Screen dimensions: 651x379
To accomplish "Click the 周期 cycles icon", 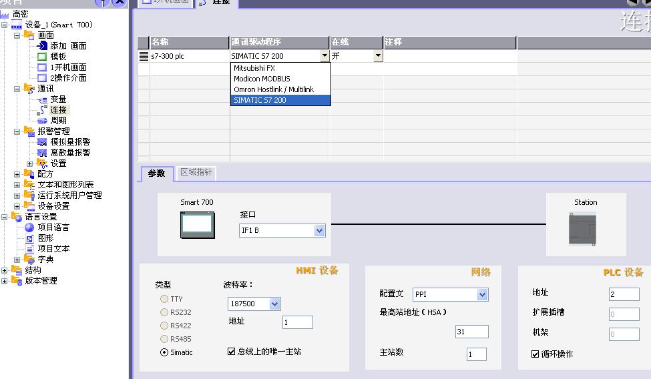I will tap(42, 121).
